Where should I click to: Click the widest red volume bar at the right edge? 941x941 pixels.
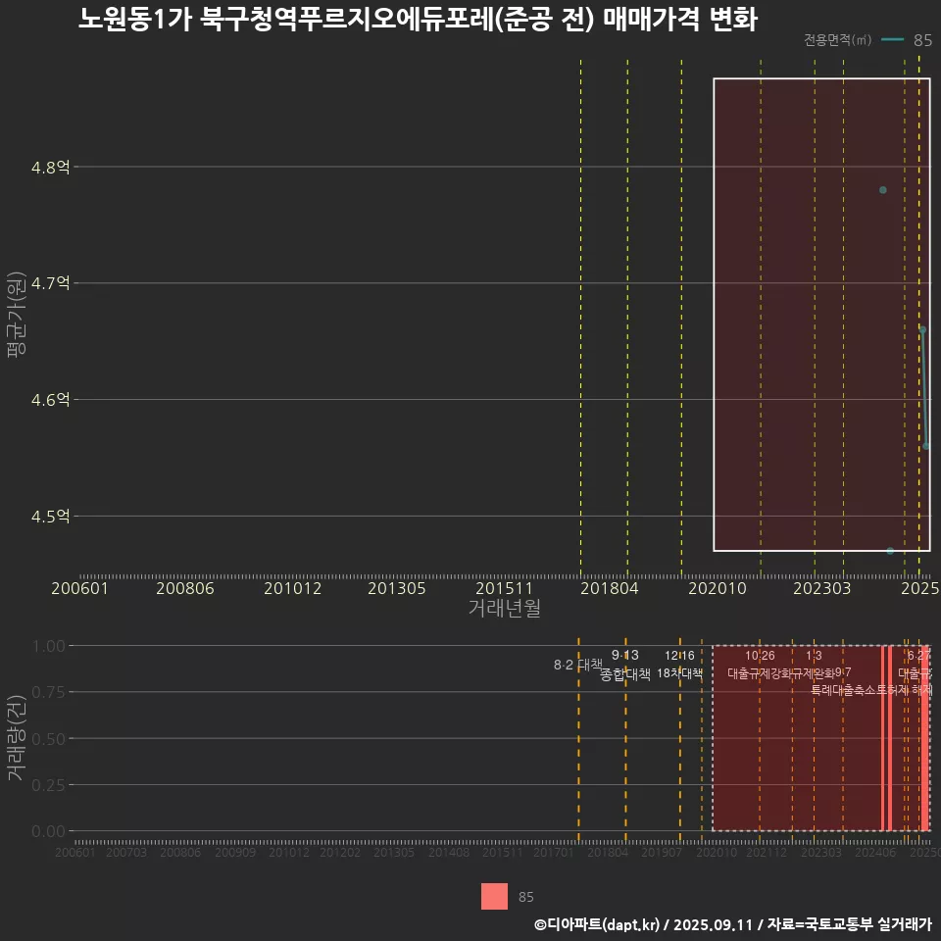pyautogui.click(x=925, y=738)
